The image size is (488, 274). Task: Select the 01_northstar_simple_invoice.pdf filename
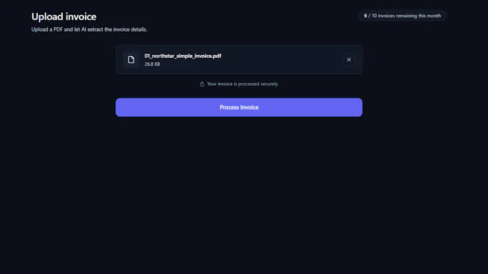pyautogui.click(x=182, y=56)
